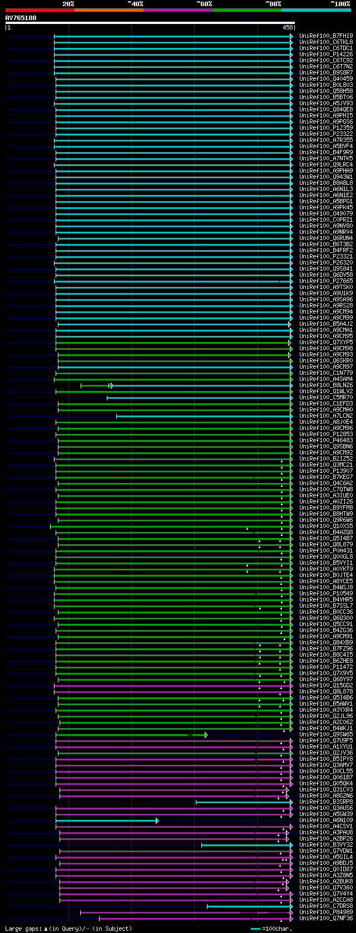
Task: Select hit label UniRef100_A9U1K9
Action: 326,293
